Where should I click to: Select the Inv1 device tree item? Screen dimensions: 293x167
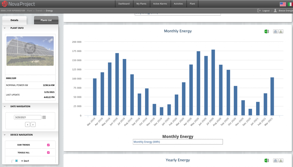point(26,161)
